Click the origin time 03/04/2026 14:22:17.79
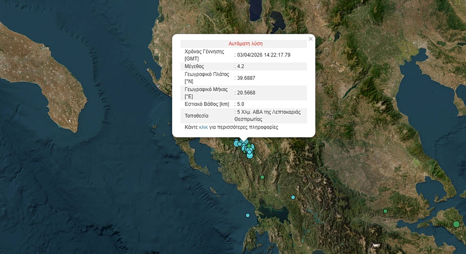This screenshot has height=254, width=466. point(263,55)
